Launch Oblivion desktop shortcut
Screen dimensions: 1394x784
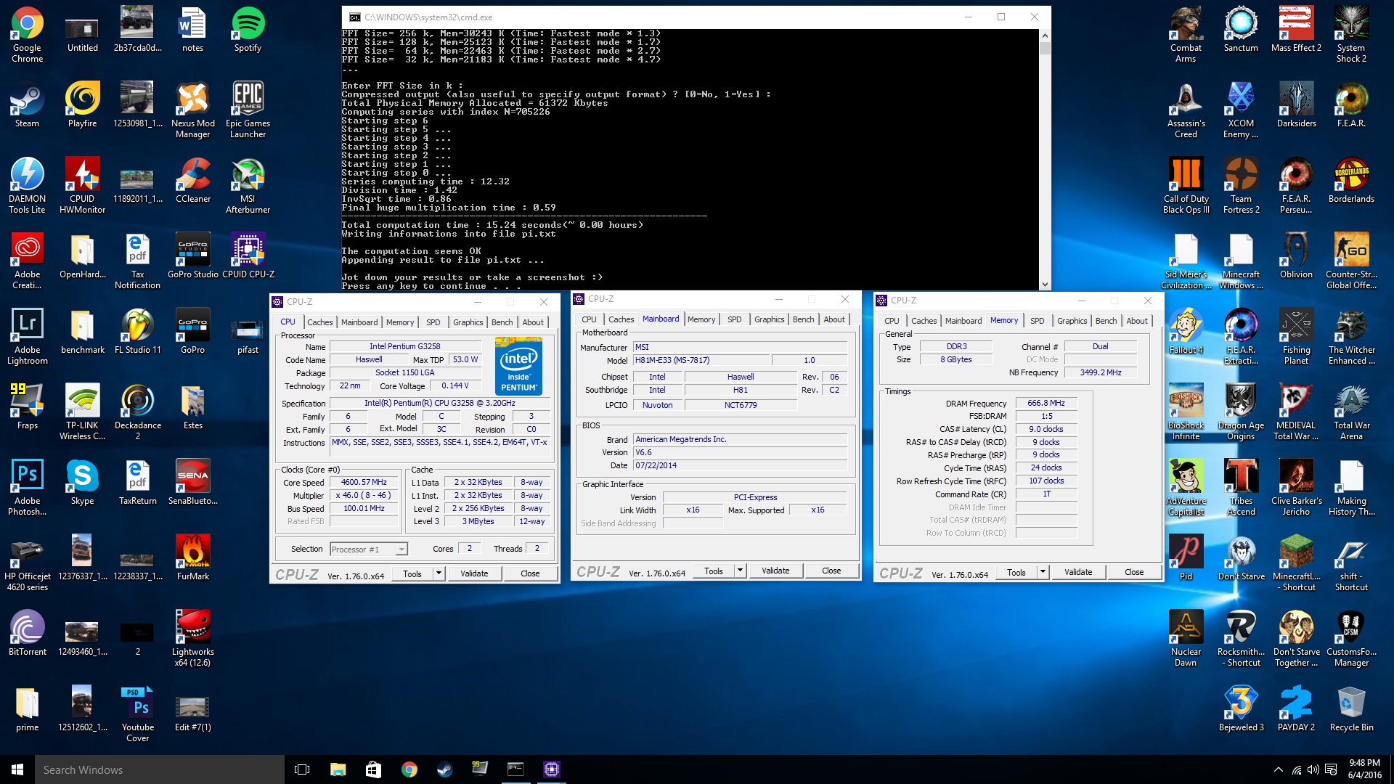point(1296,256)
